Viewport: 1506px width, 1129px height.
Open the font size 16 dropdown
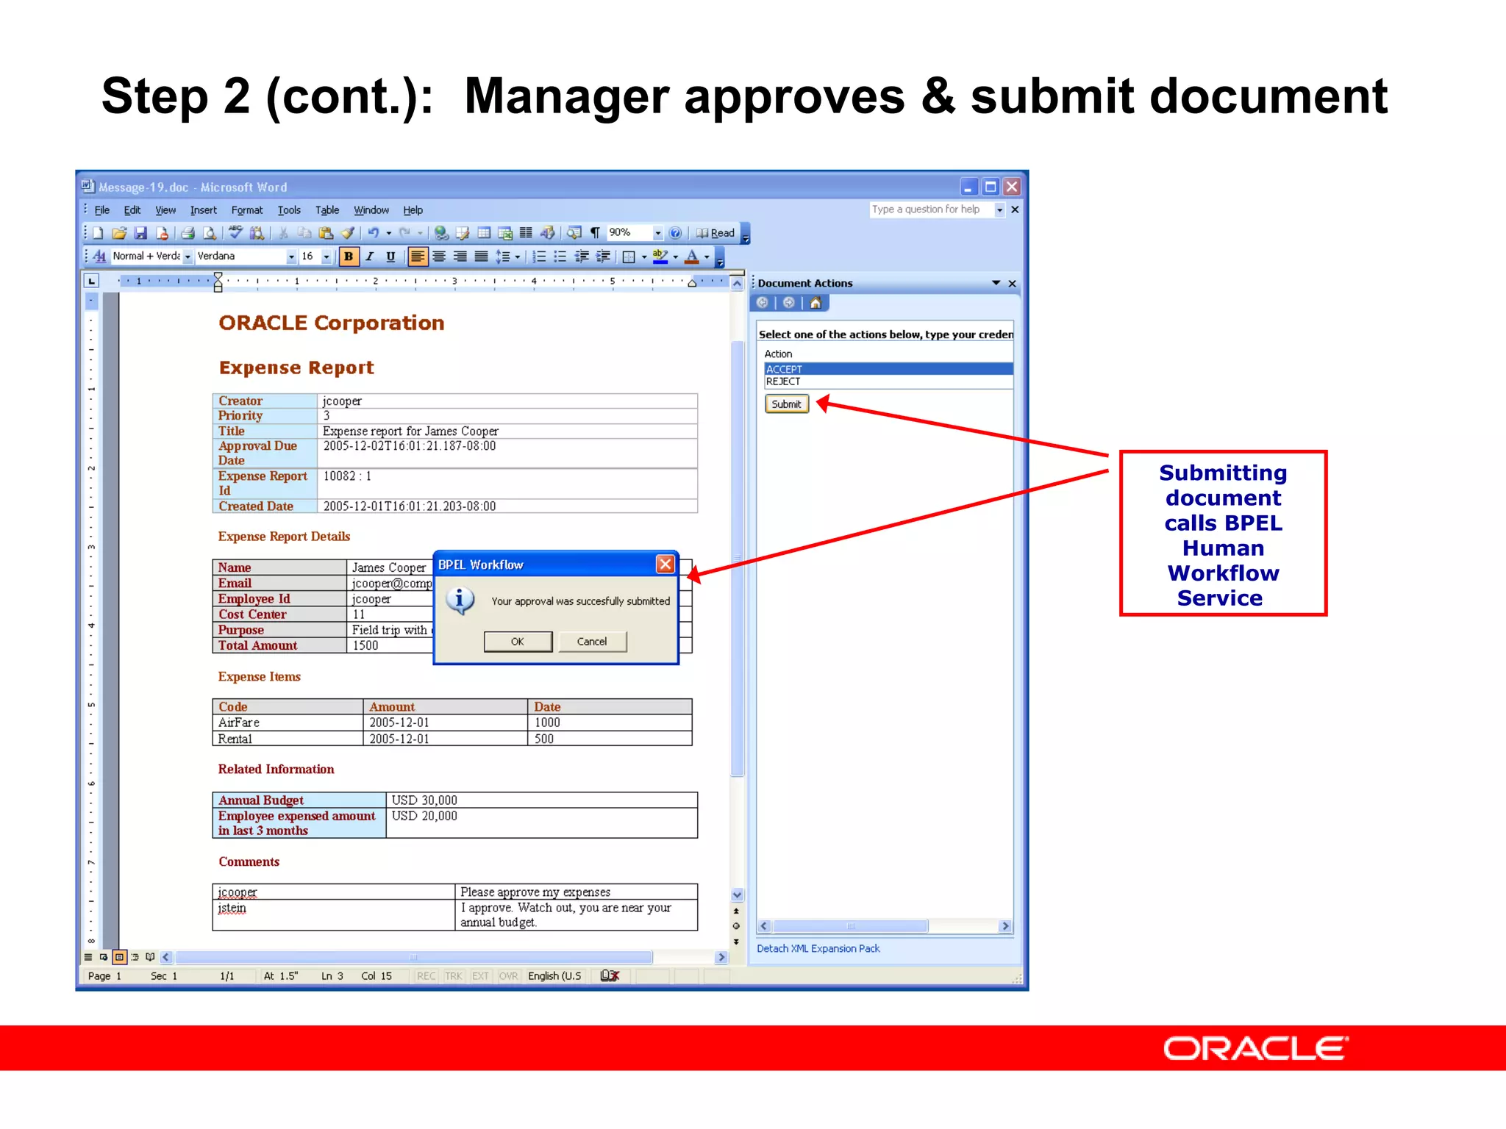pos(326,257)
